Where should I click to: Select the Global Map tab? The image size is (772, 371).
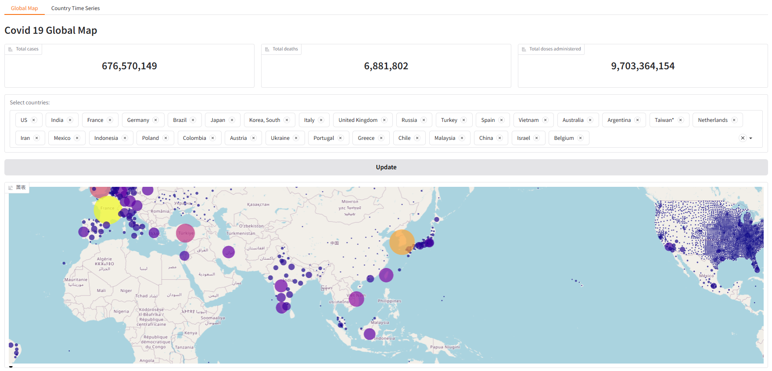25,8
